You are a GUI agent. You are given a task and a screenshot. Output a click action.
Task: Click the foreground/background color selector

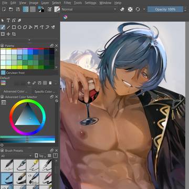pyautogui.click(x=41, y=9)
